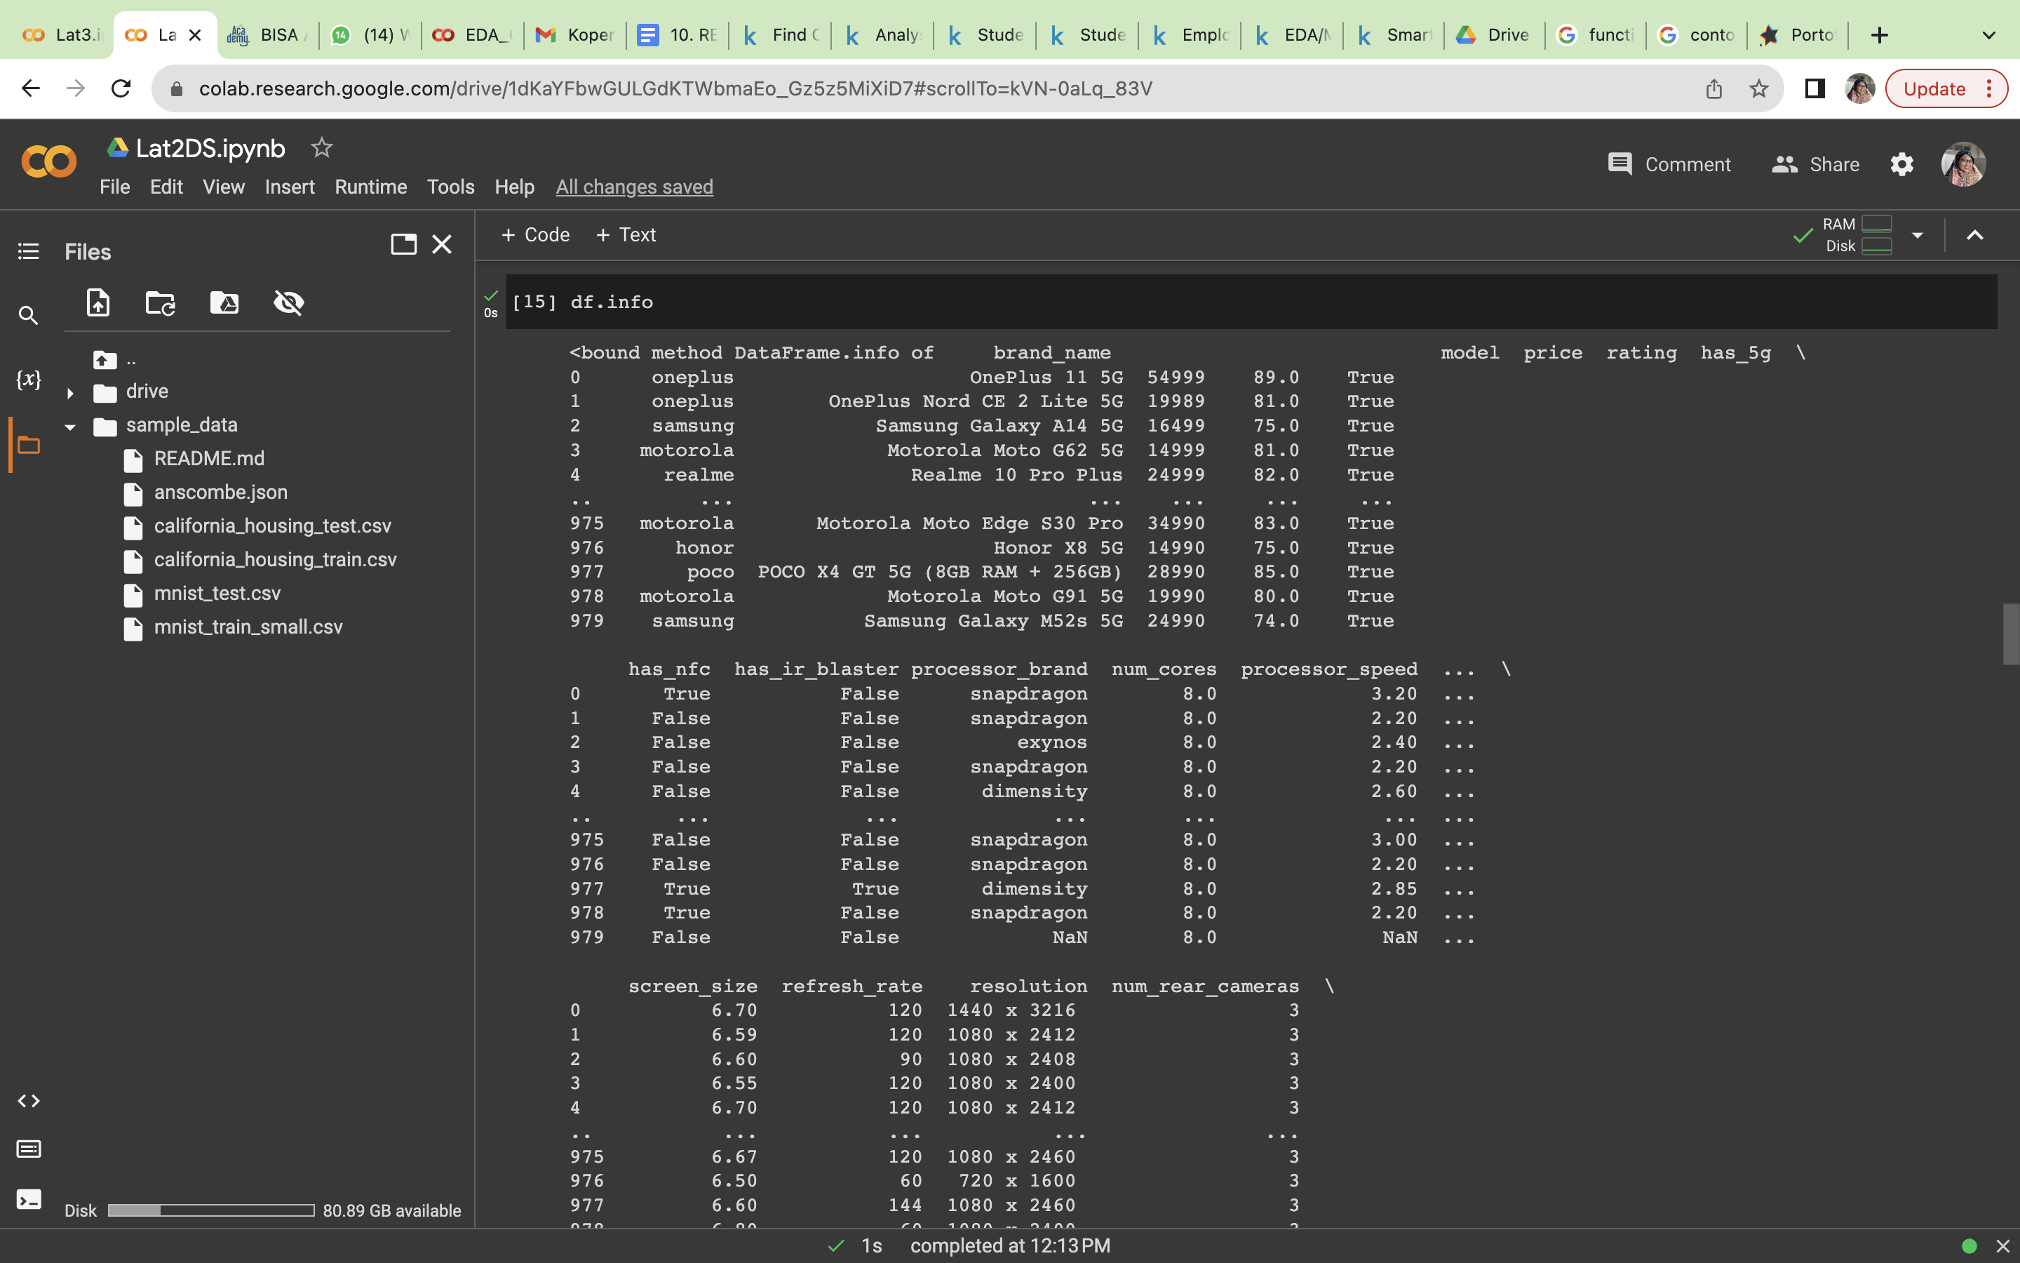Add a new Text cell
Viewport: 2020px width, 1263px height.
[x=626, y=235]
